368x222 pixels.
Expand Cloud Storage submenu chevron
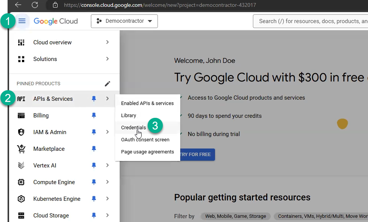pyautogui.click(x=107, y=215)
